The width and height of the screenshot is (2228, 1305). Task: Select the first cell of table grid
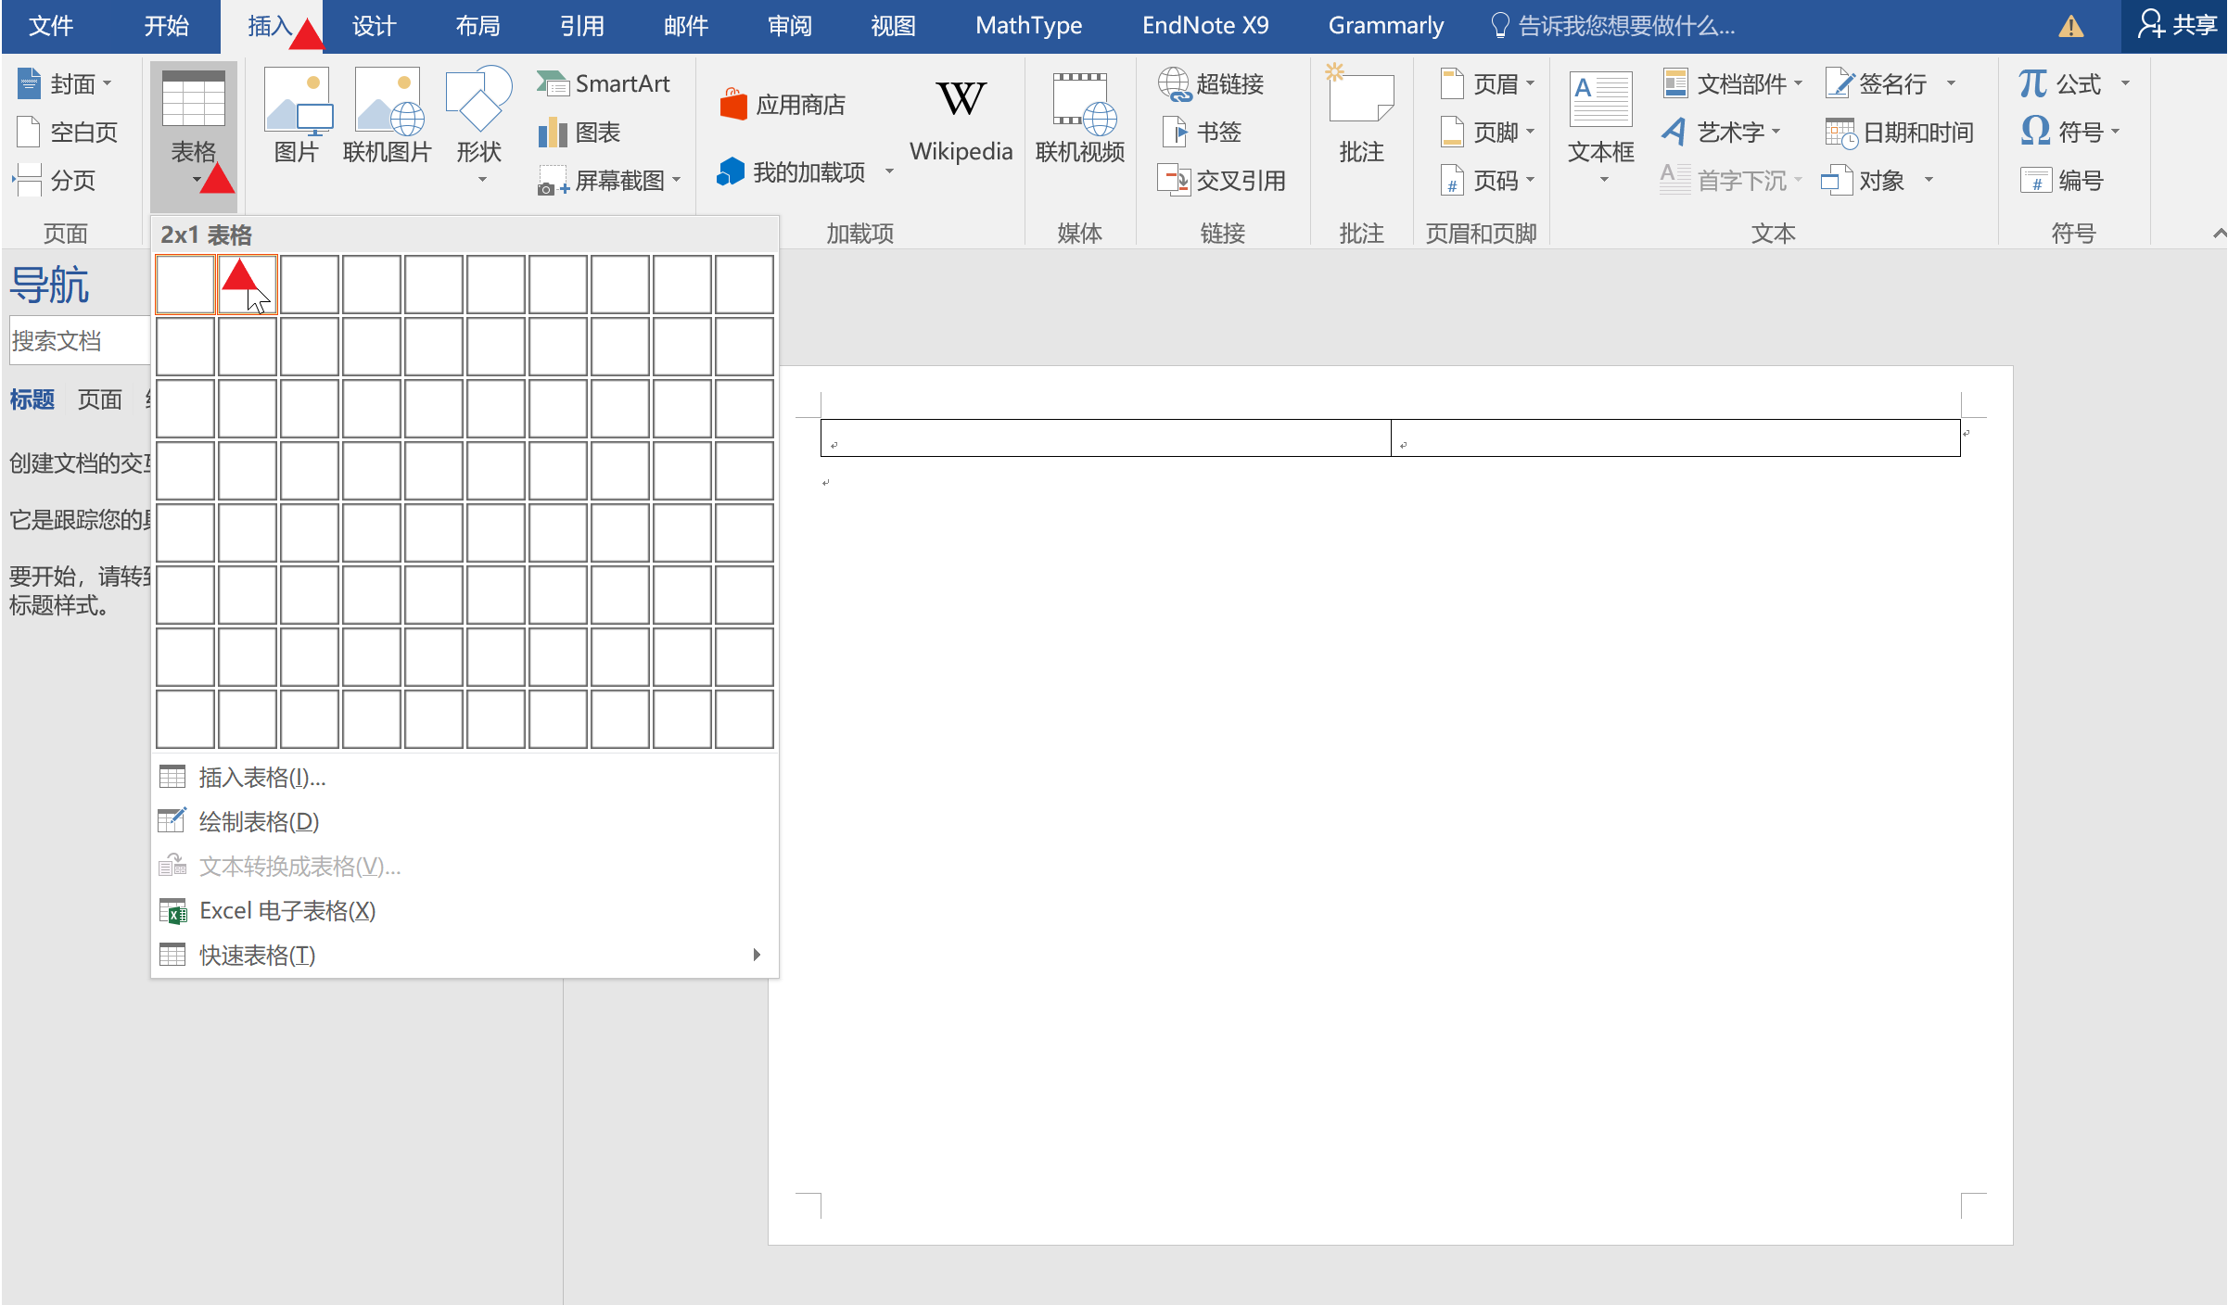(x=185, y=285)
